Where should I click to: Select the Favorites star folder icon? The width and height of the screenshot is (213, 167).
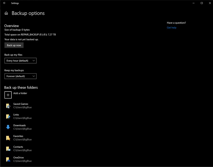point(8,138)
